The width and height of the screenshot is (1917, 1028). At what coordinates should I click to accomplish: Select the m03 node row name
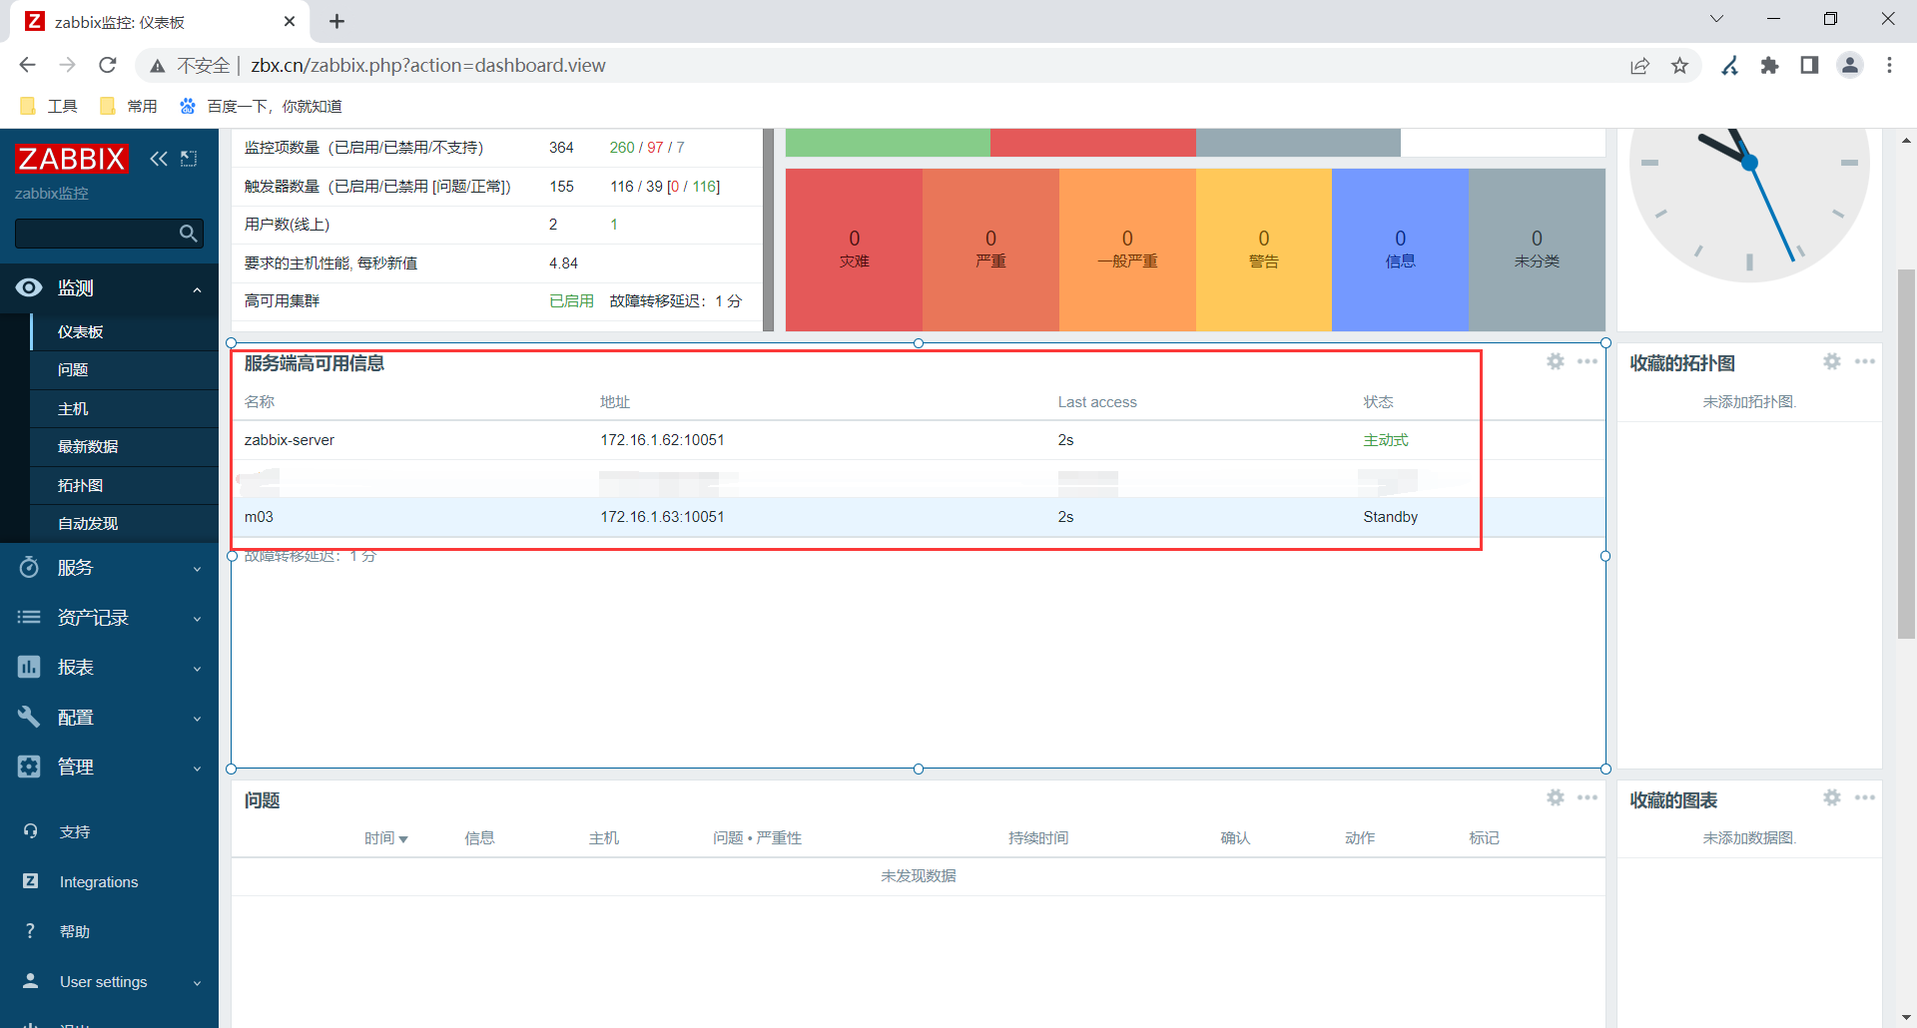pos(259,517)
